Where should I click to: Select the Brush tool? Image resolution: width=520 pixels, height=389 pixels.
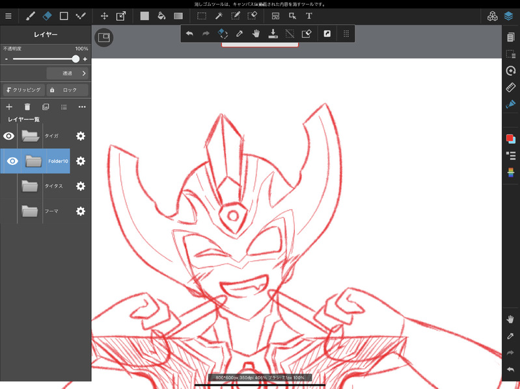coord(31,16)
